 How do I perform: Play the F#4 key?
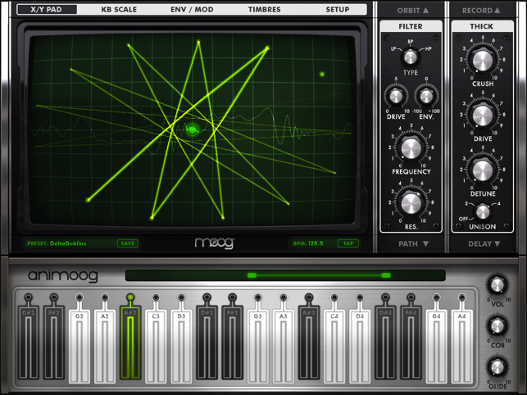411,344
